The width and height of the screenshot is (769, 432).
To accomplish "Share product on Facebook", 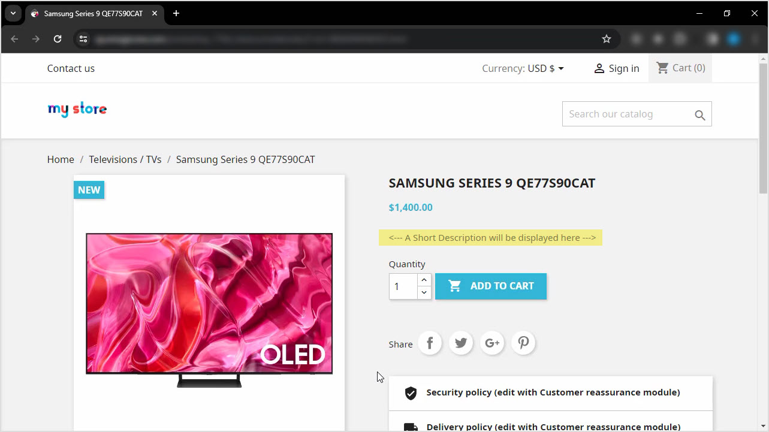I will tap(430, 343).
